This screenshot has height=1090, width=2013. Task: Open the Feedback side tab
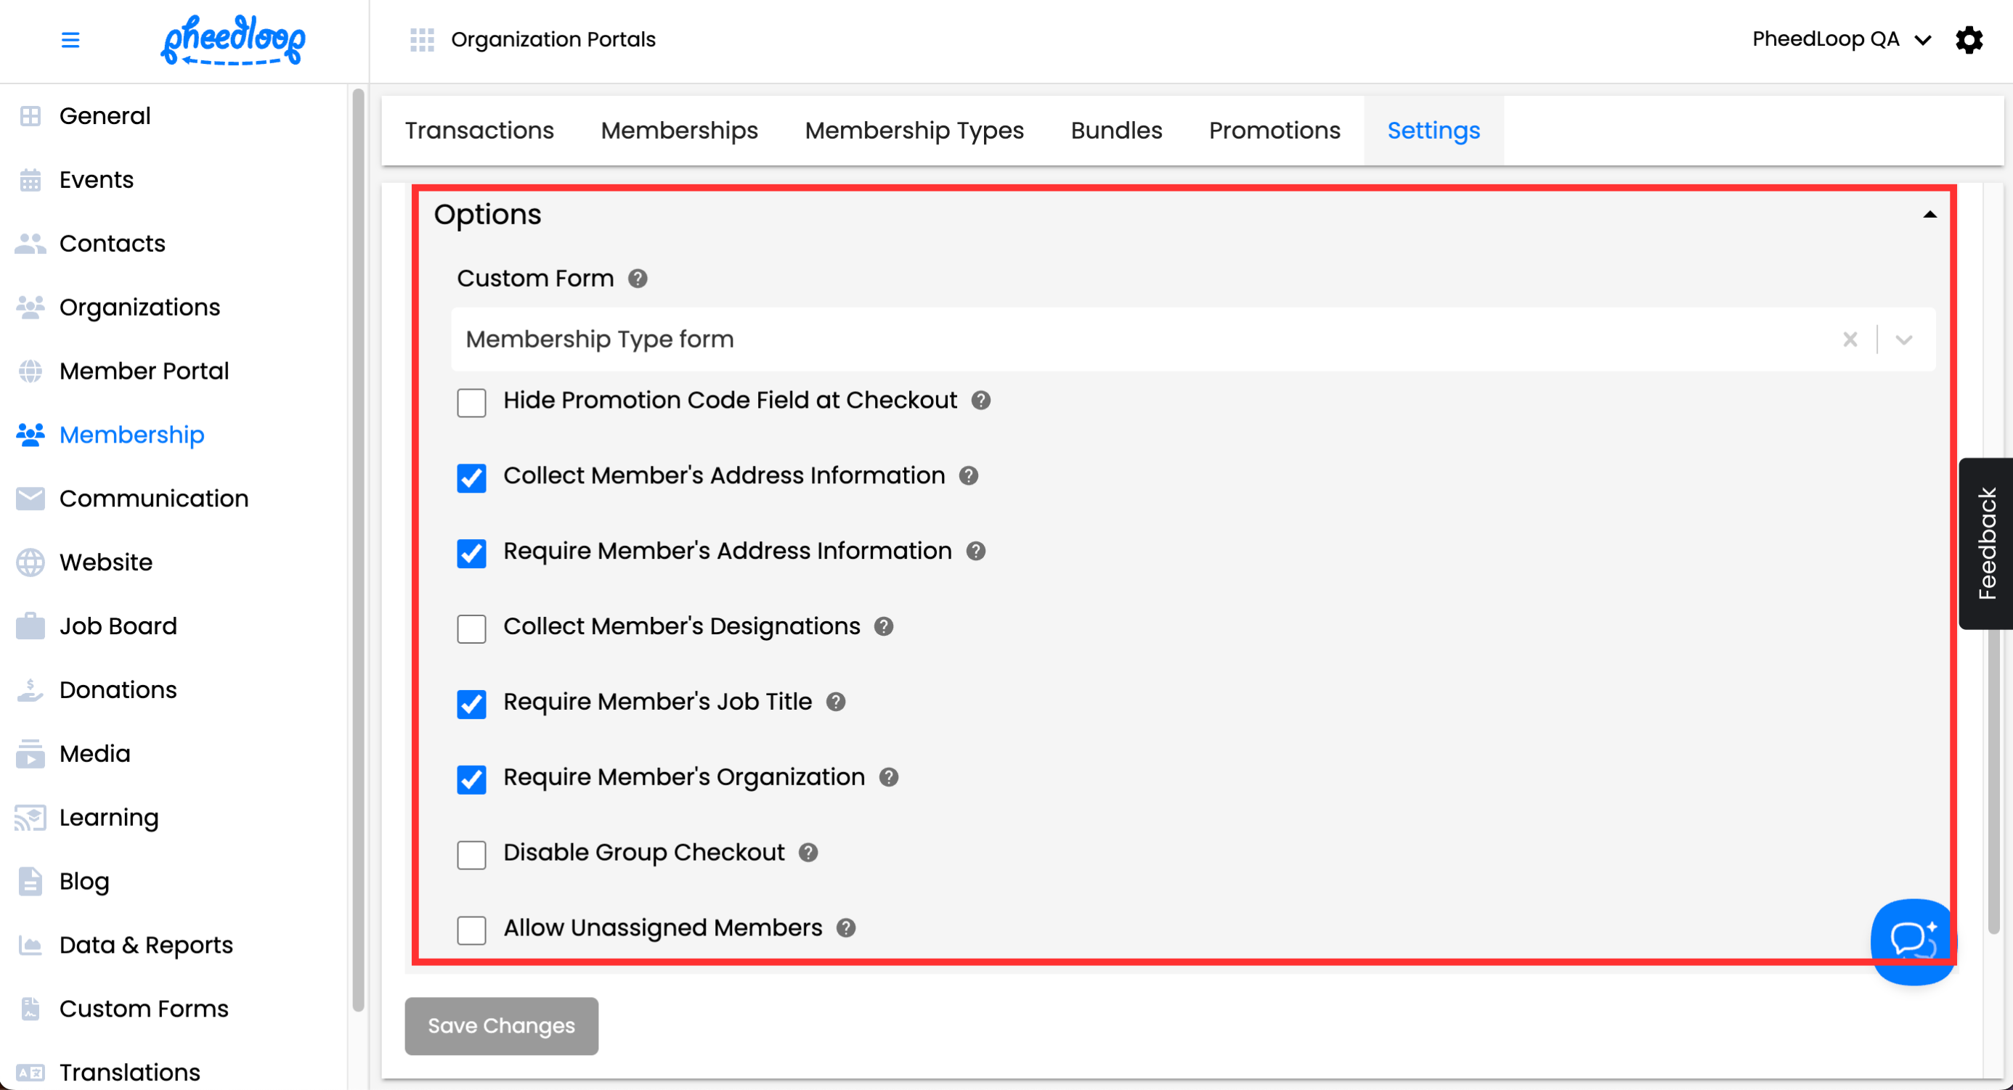[x=1985, y=544]
